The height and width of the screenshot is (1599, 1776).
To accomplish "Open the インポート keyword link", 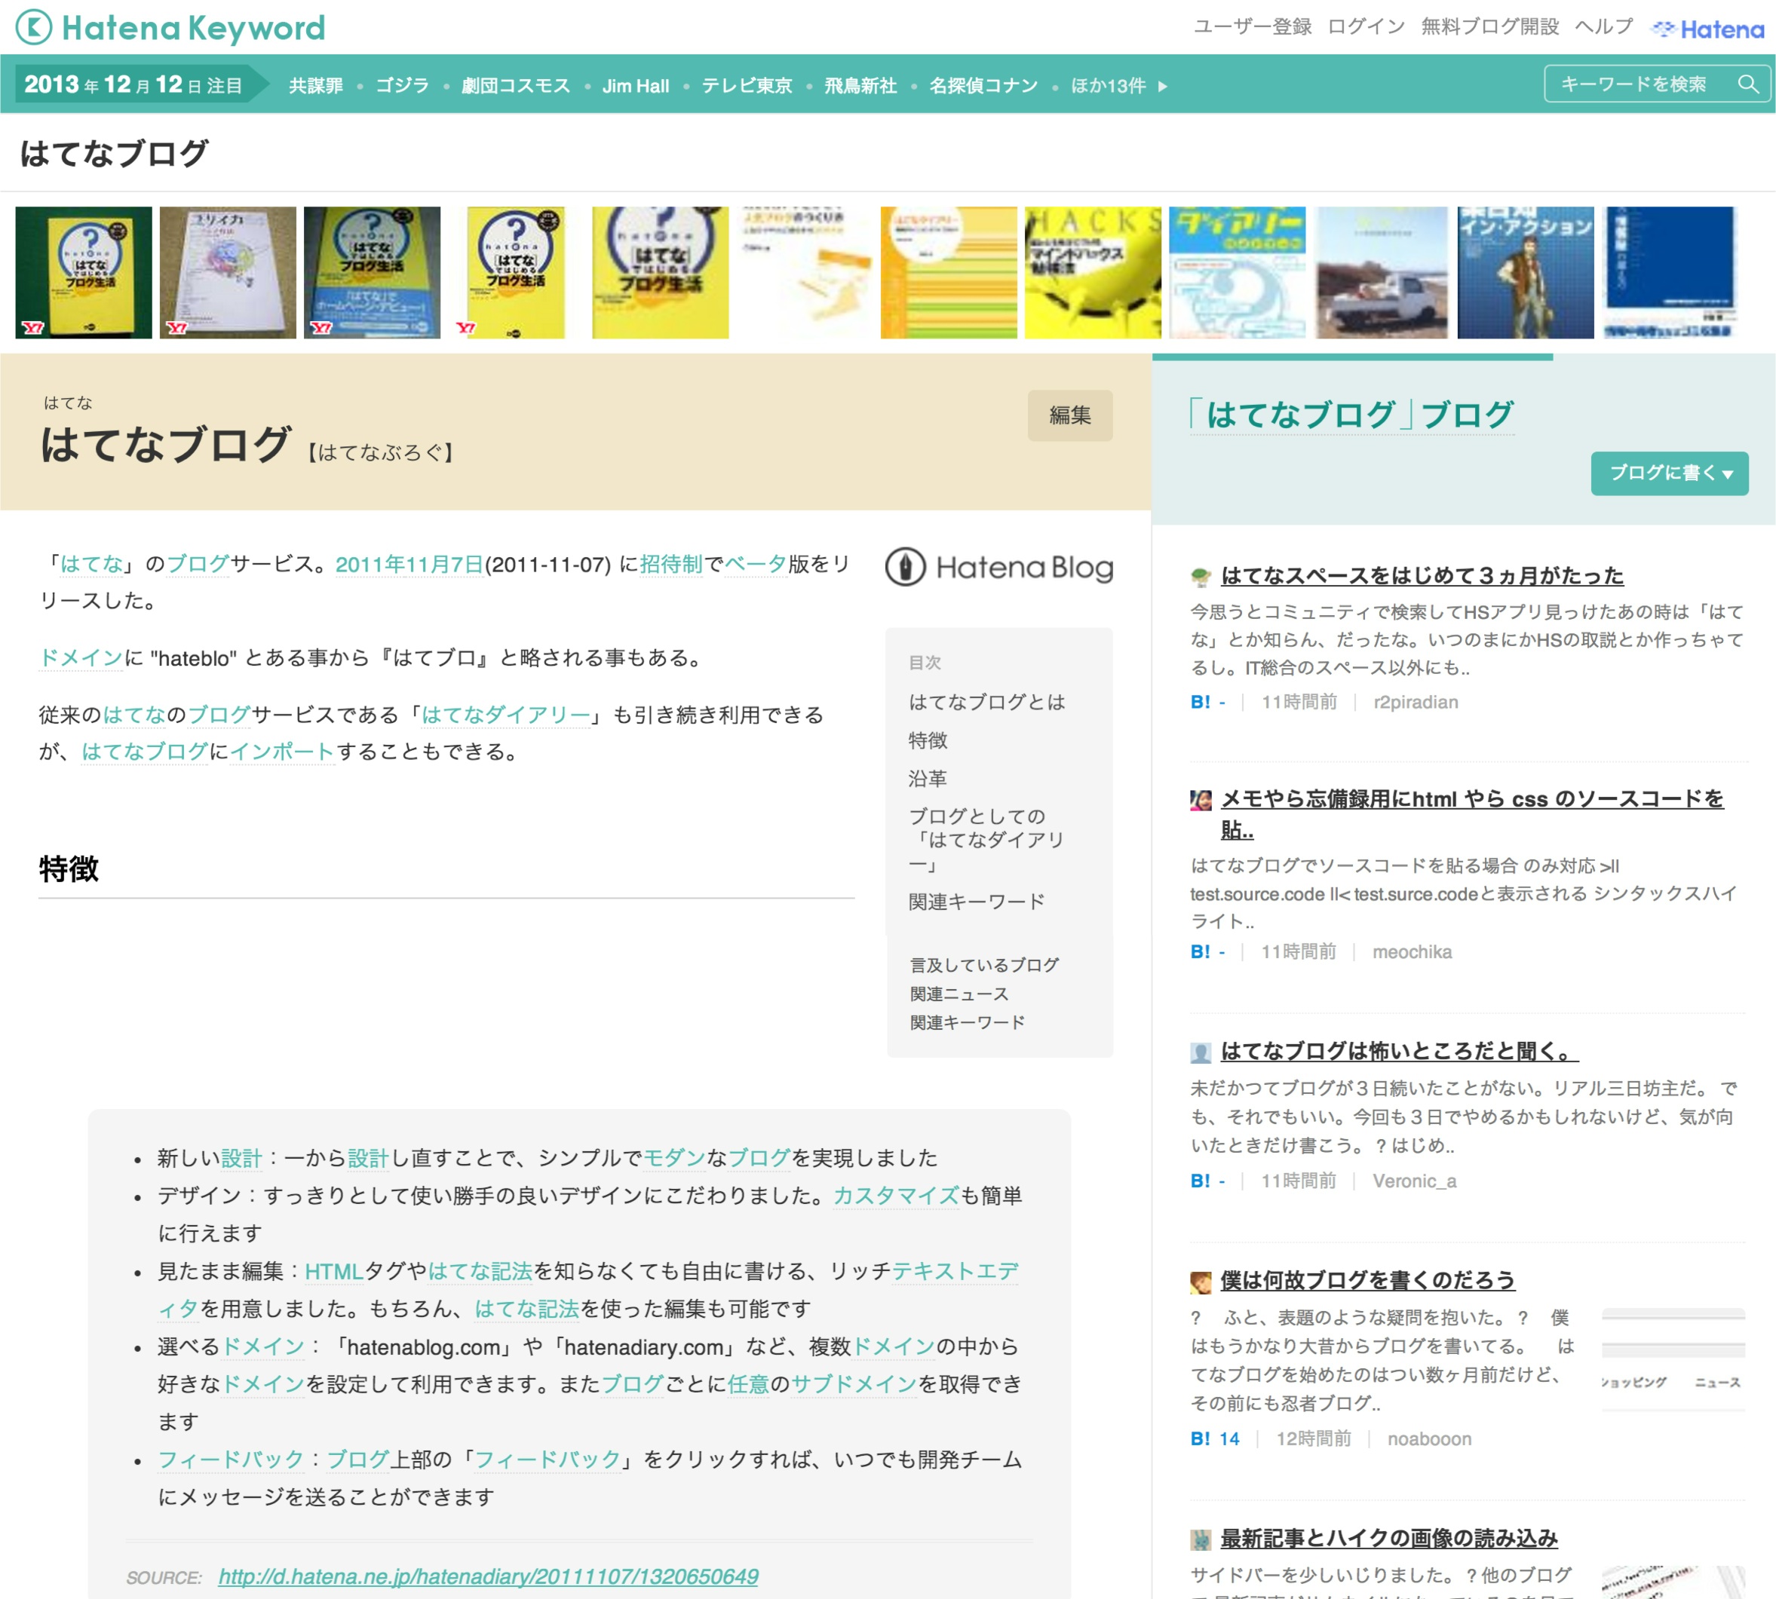I will [282, 752].
